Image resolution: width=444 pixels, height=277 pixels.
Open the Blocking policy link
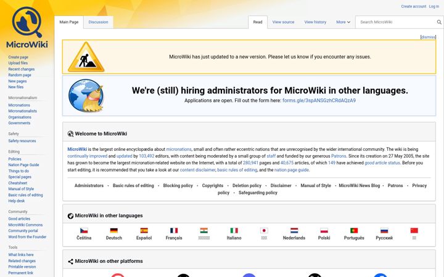pos(178,186)
